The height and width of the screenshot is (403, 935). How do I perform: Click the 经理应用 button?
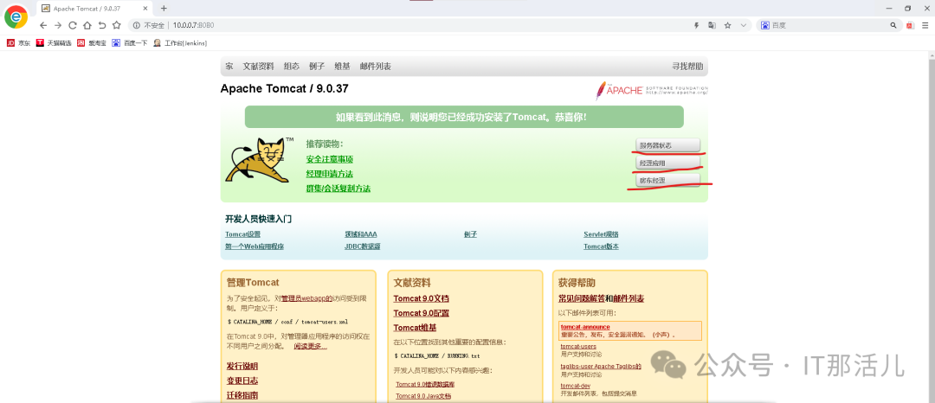[667, 163]
